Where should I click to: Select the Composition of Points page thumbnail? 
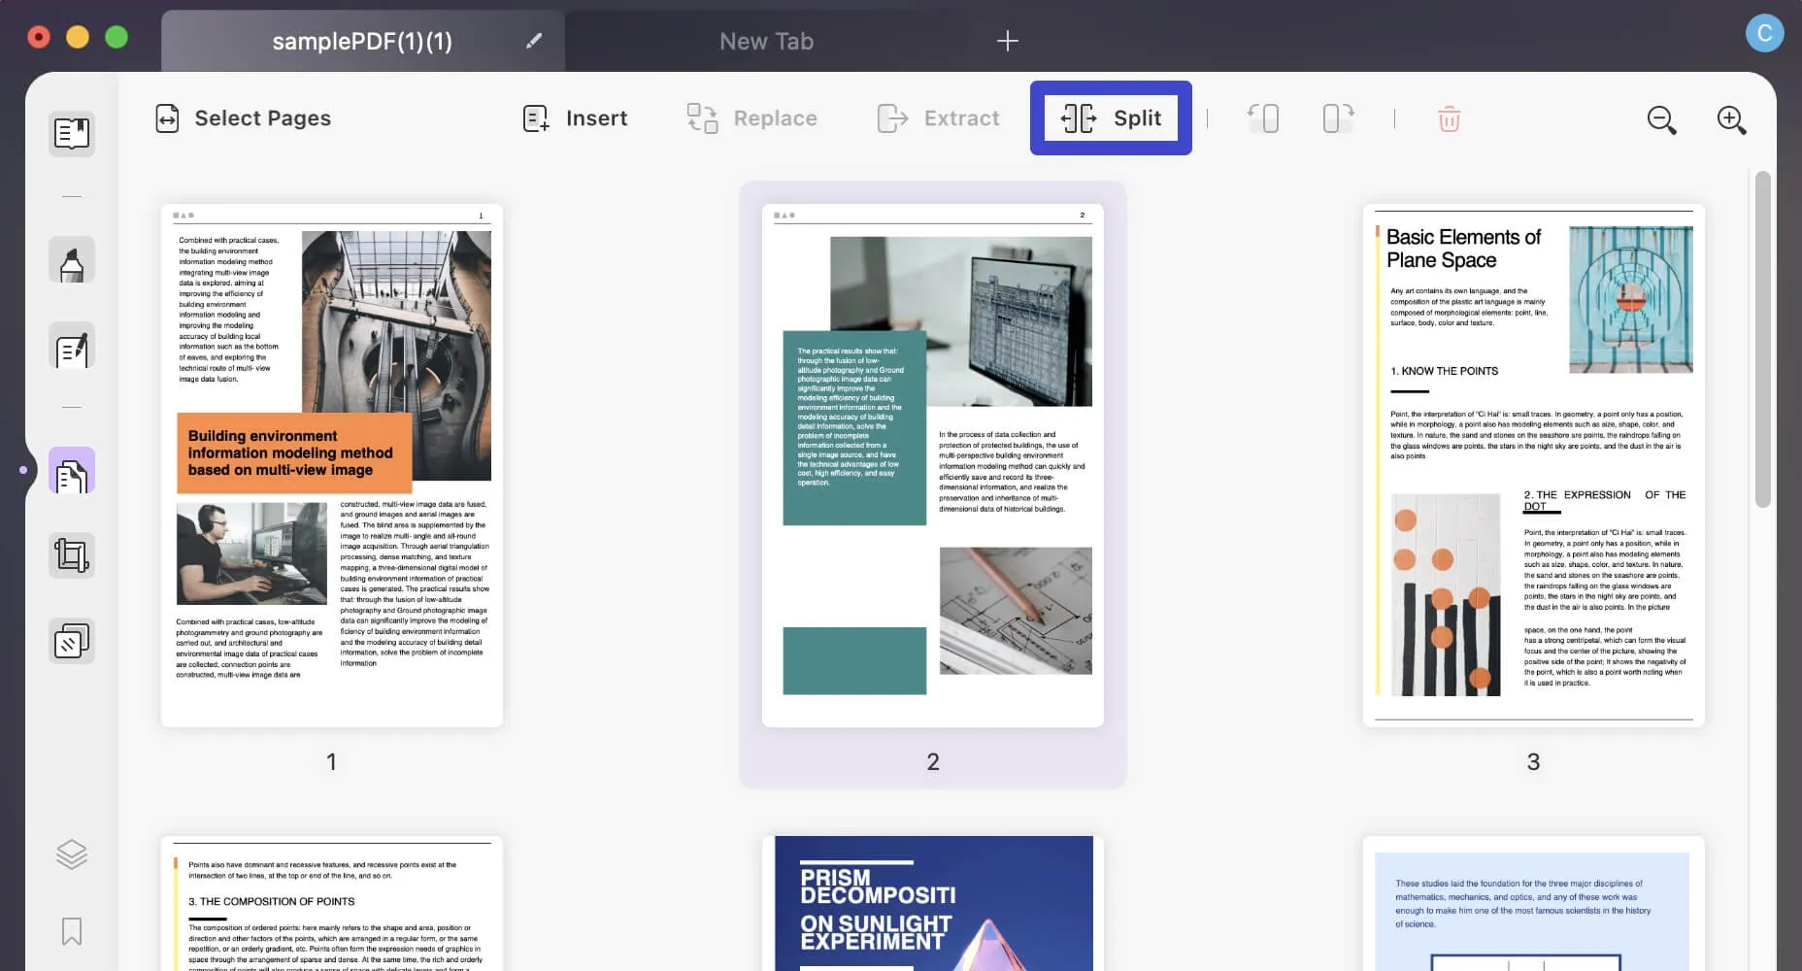coord(332,904)
